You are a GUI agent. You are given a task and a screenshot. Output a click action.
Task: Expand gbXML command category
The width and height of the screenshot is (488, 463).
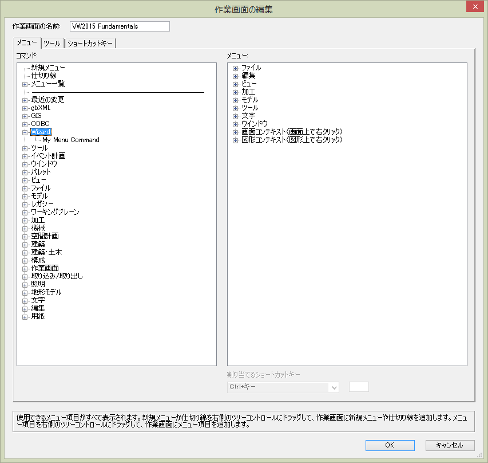25,108
